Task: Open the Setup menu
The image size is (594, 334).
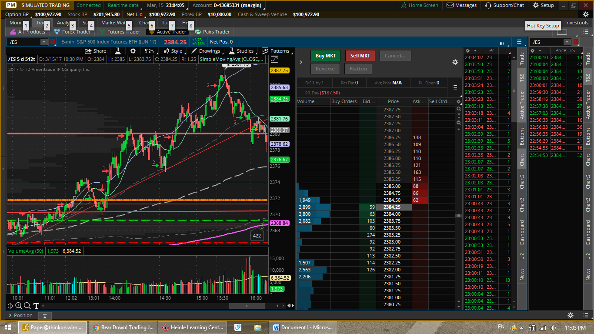Action: click(544, 5)
